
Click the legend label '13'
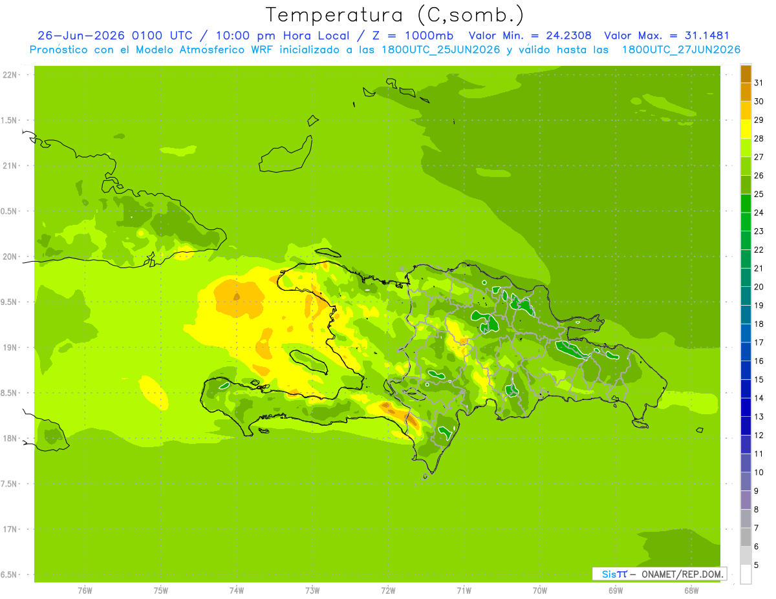click(x=759, y=416)
